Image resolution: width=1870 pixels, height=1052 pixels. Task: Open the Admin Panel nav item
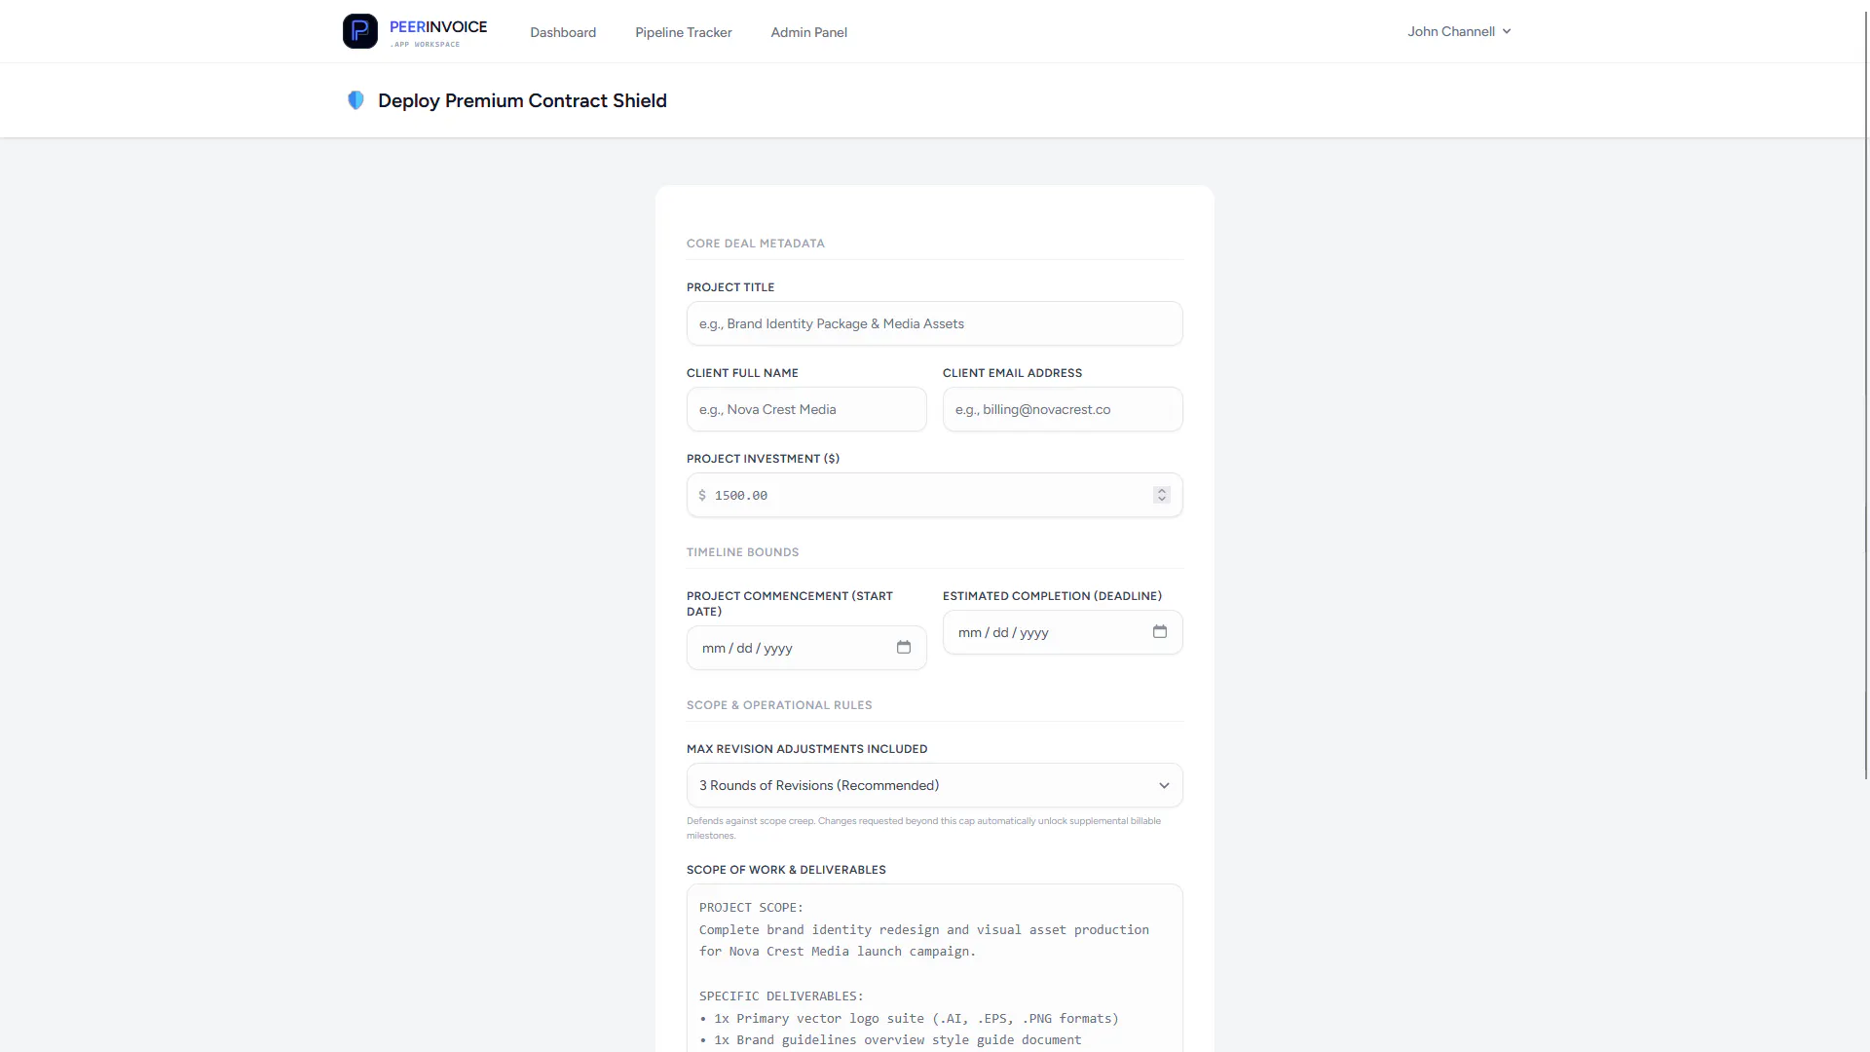[x=808, y=32]
